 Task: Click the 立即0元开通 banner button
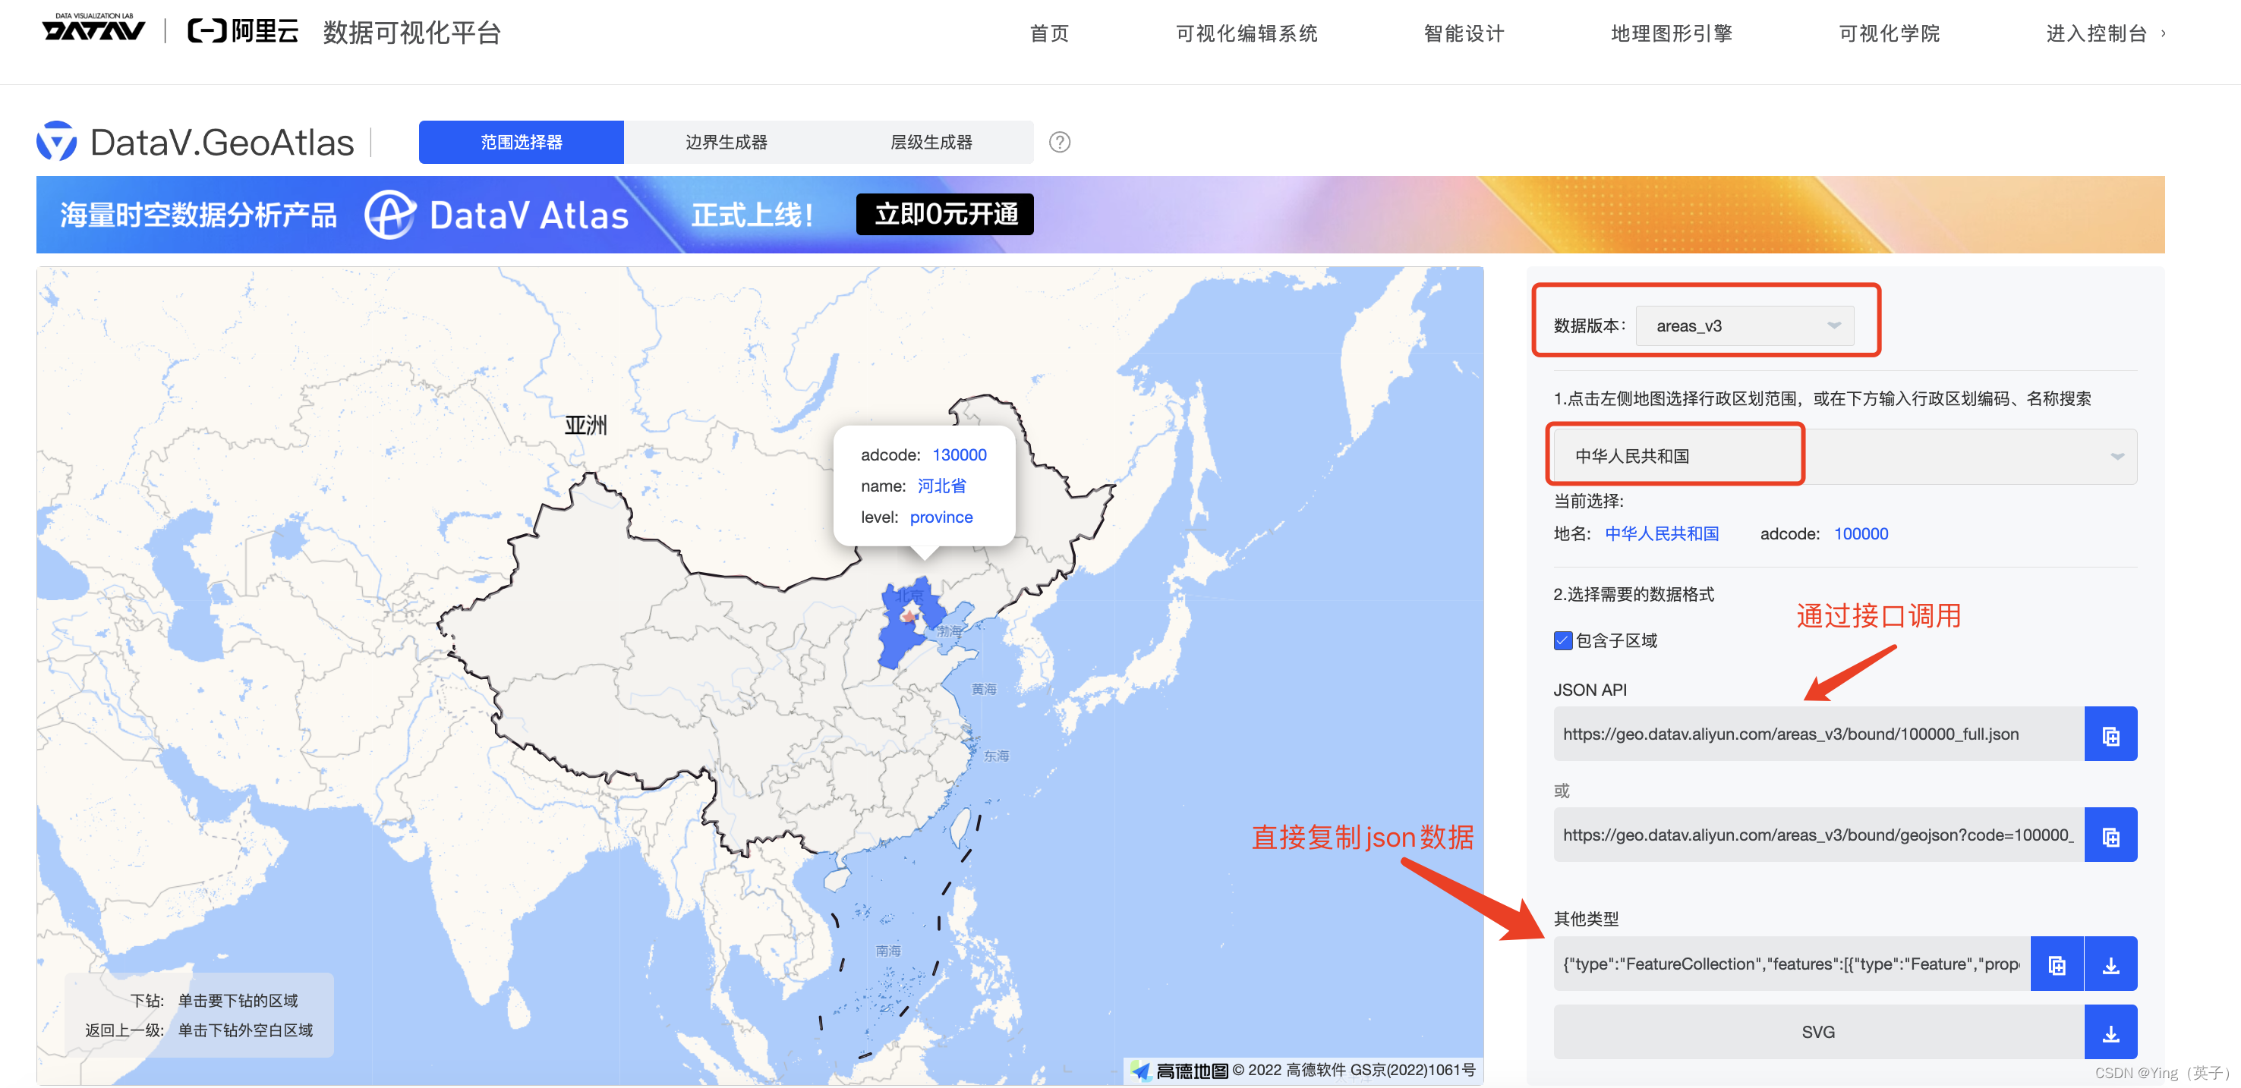pyautogui.click(x=945, y=214)
